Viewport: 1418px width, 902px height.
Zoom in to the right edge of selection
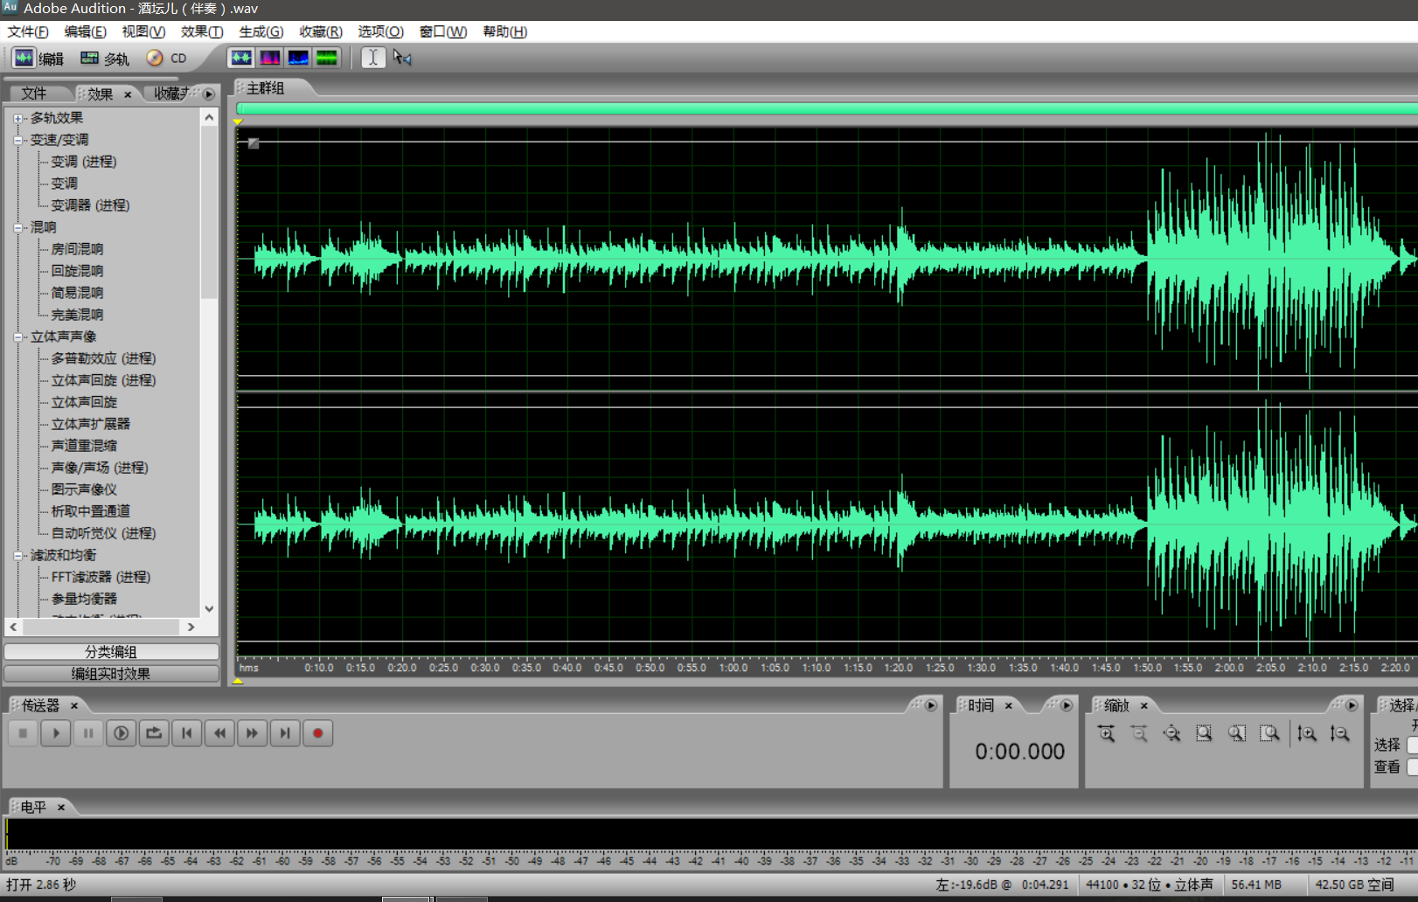pyautogui.click(x=1269, y=733)
